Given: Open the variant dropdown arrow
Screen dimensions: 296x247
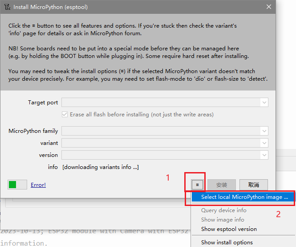Looking at the screenshot, I should tap(264, 143).
